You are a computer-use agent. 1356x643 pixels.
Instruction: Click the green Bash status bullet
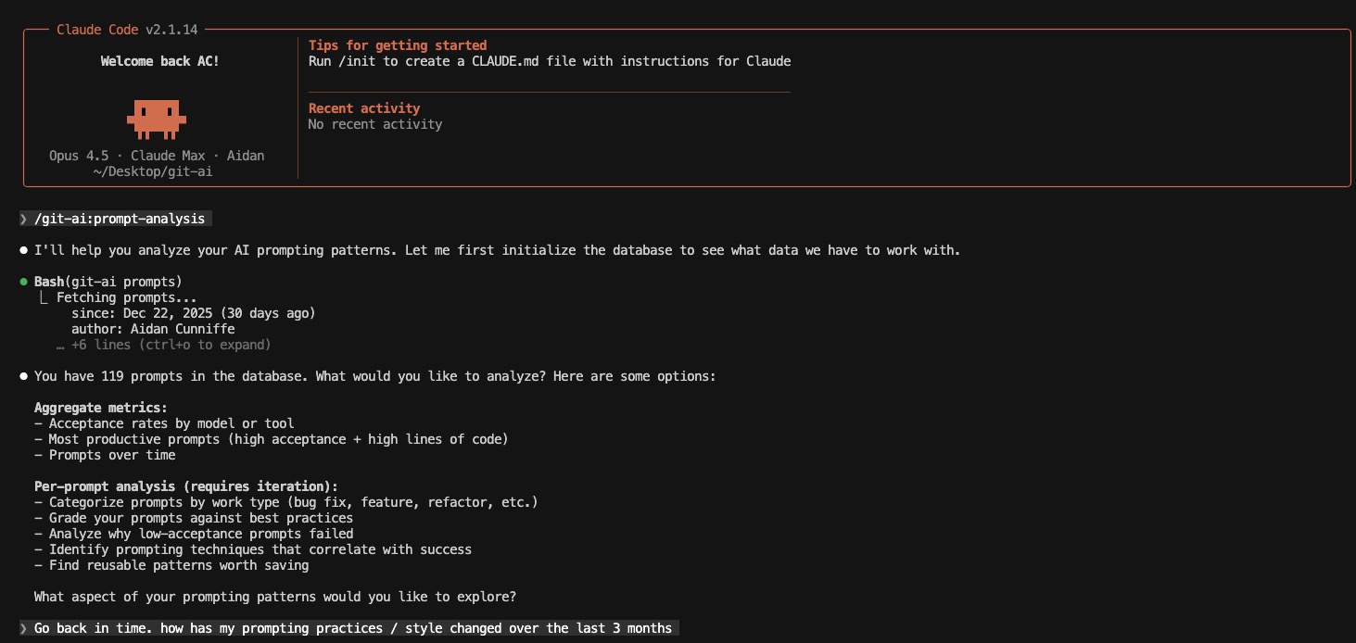pos(24,282)
